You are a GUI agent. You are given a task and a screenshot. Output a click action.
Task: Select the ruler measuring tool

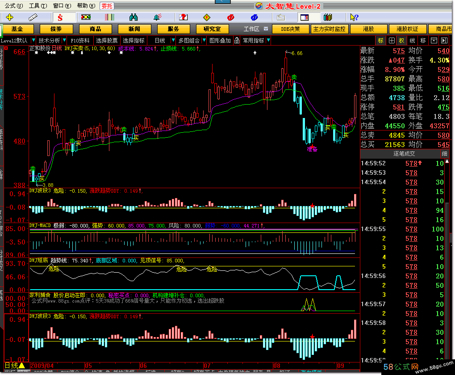33,17
